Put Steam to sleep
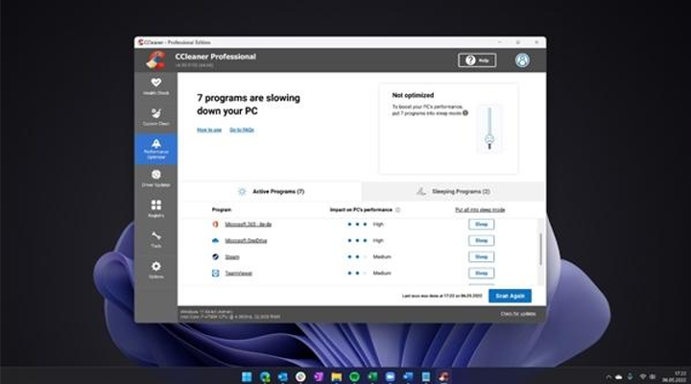 point(481,256)
